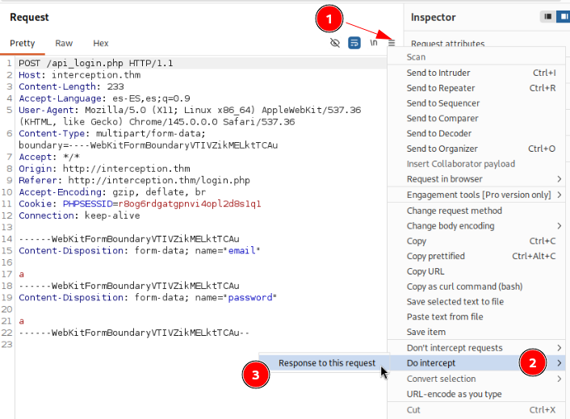Toggle the line wrap icon
This screenshot has width=570, height=419.
(x=354, y=43)
